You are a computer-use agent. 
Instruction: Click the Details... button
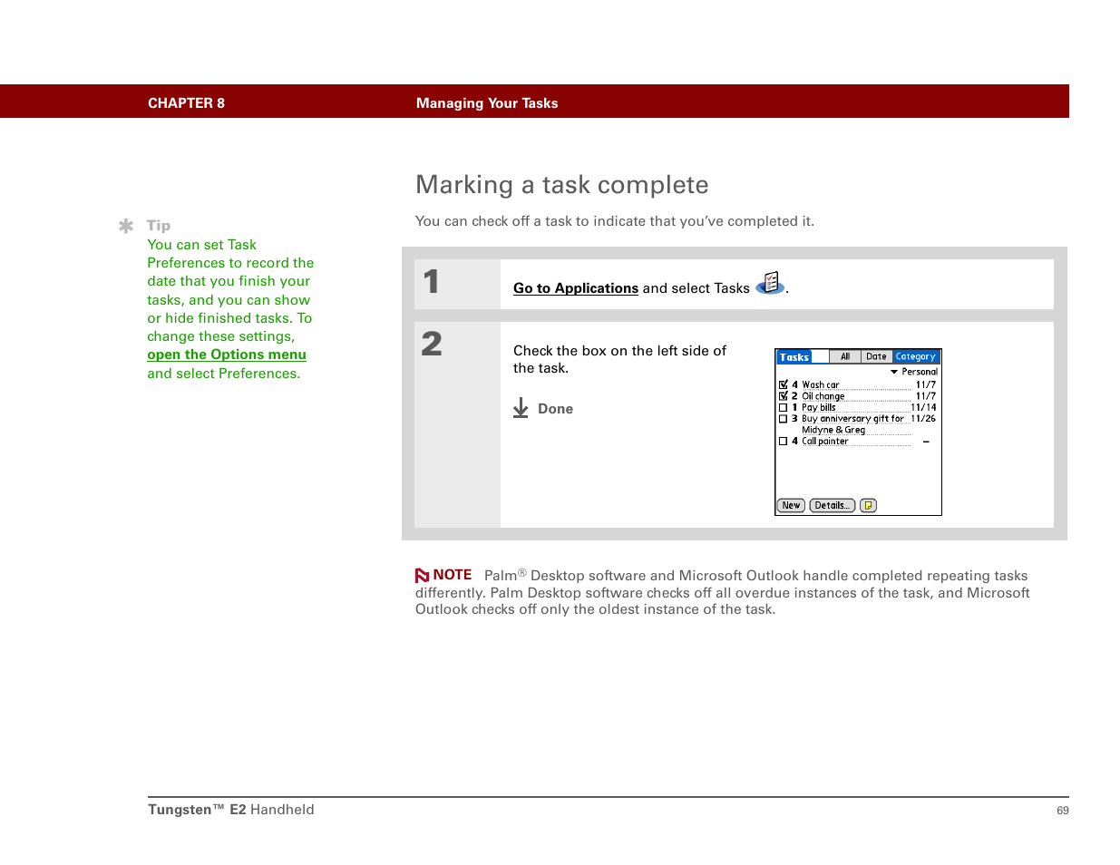click(832, 506)
